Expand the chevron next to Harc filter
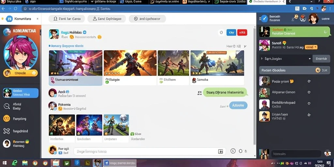This screenshot has height=167, width=334. [x=245, y=46]
